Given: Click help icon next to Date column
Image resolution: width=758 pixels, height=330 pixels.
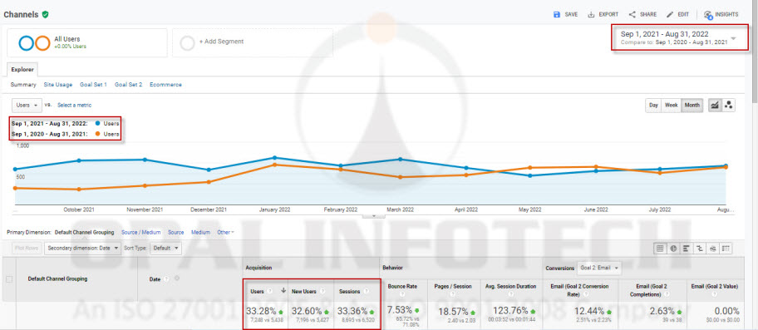Looking at the screenshot, I should click(166, 278).
